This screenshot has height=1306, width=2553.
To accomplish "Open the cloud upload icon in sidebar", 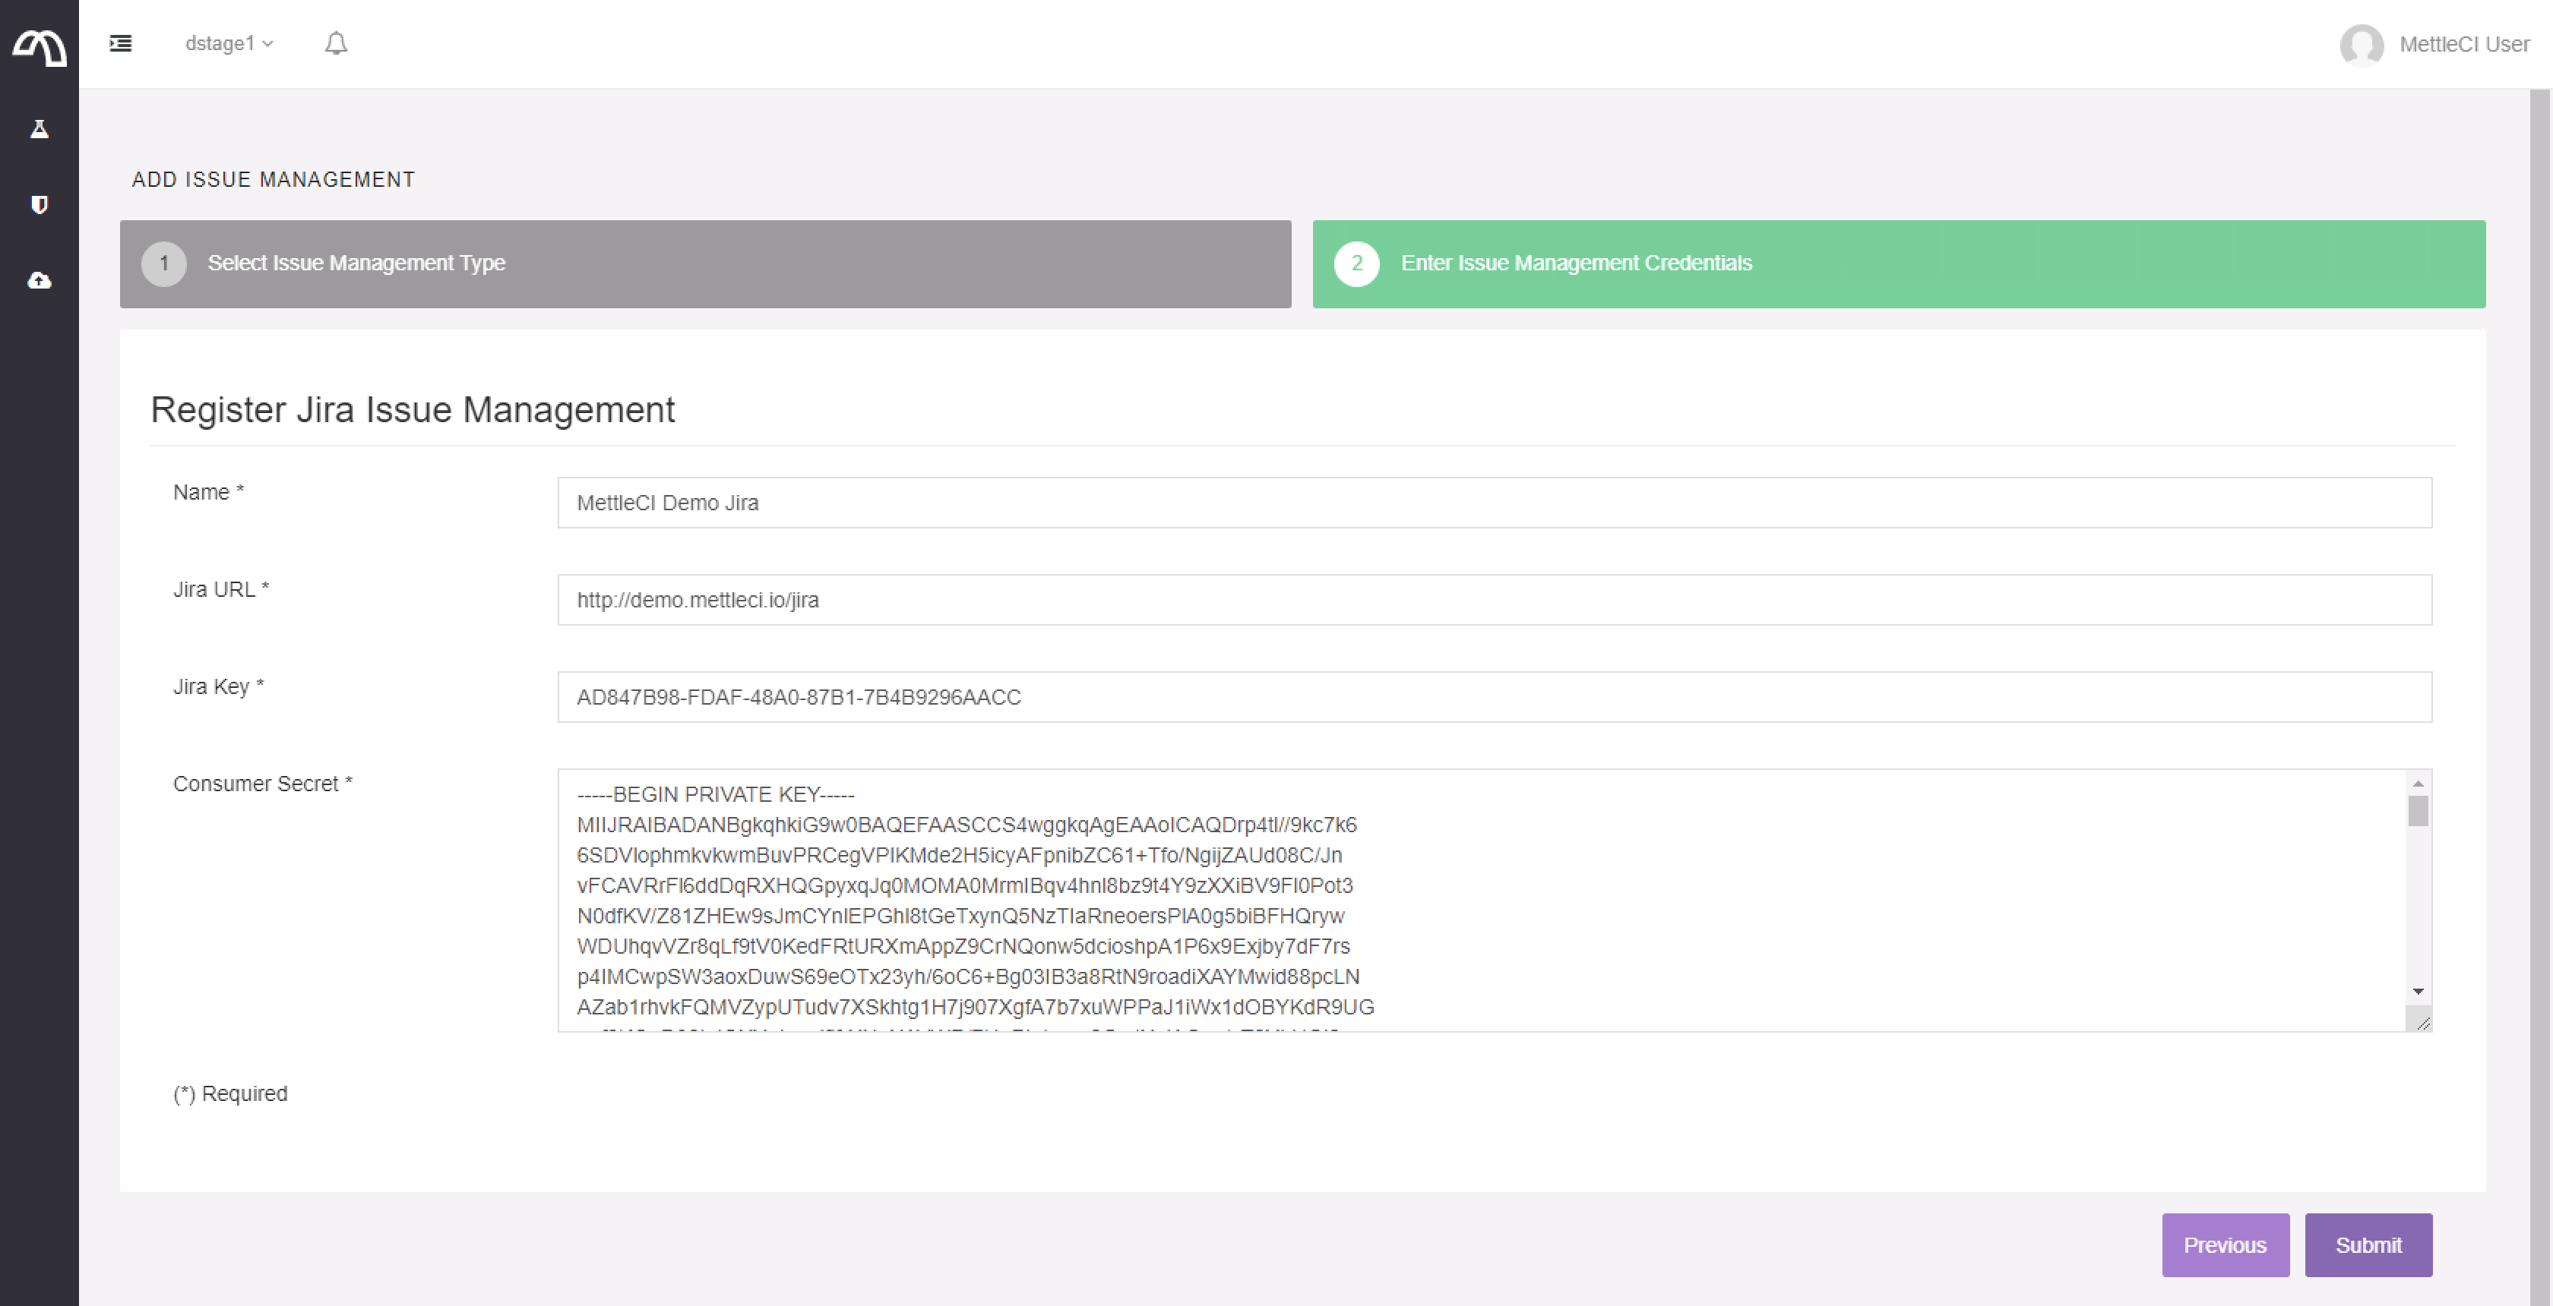I will [40, 281].
